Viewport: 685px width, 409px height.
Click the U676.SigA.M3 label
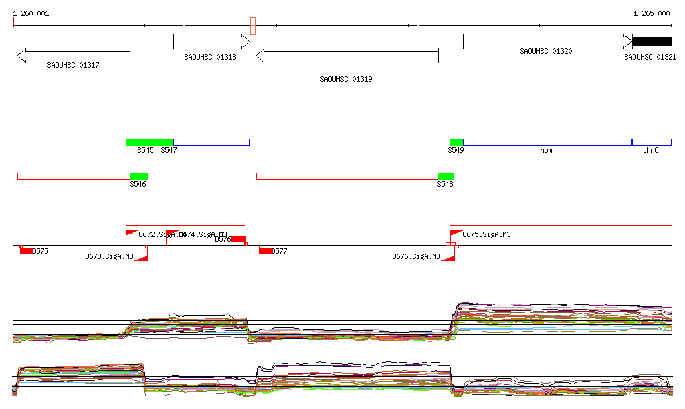[416, 256]
